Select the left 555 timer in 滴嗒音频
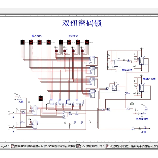The width and height of the screenshot is (158, 158). (116, 63)
